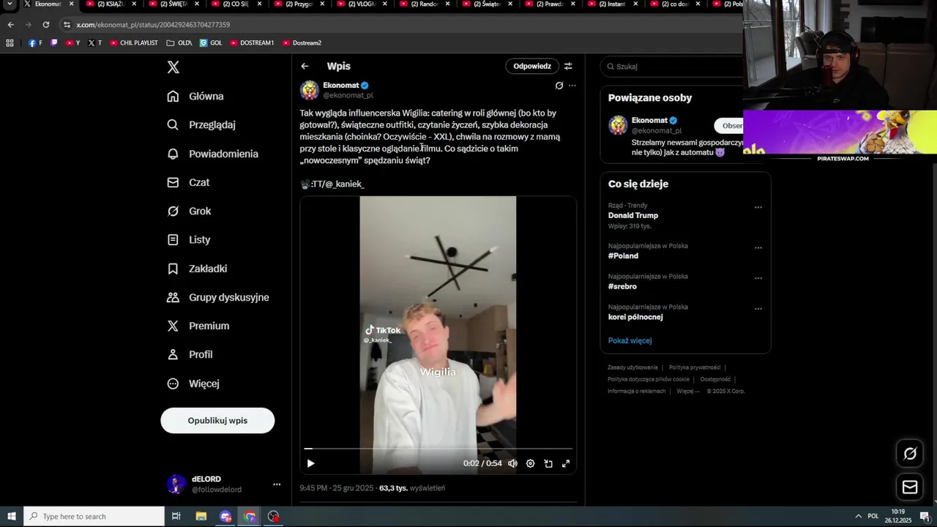The width and height of the screenshot is (937, 527).
Task: Open Przeglądaj explore page
Action: coord(201,124)
